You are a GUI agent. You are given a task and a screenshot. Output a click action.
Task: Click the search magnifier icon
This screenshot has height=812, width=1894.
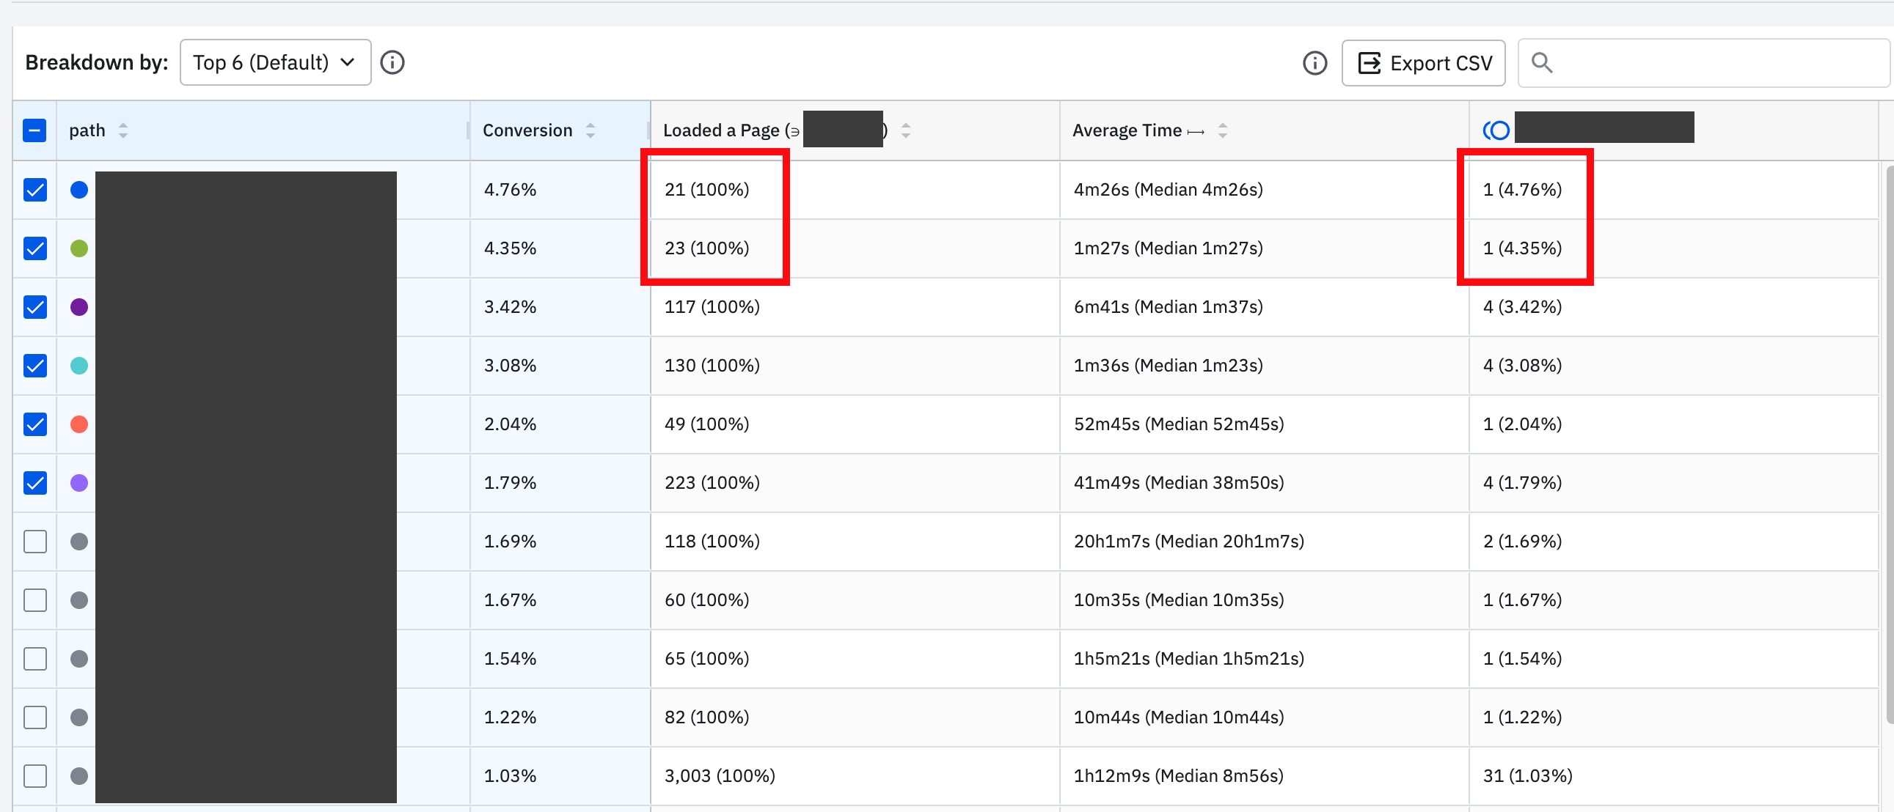(x=1542, y=63)
